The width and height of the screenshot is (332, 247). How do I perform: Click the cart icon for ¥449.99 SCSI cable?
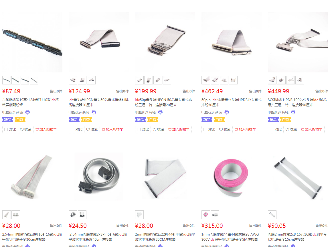(303, 130)
